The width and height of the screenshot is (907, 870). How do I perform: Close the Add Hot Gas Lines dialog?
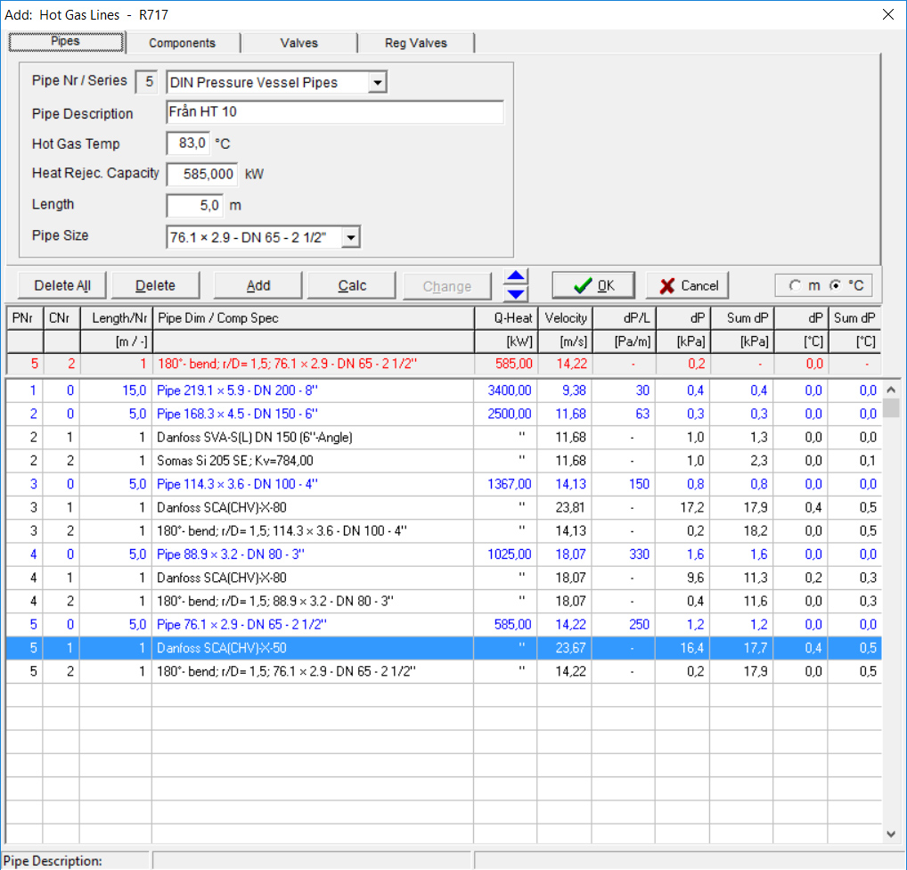pos(888,14)
